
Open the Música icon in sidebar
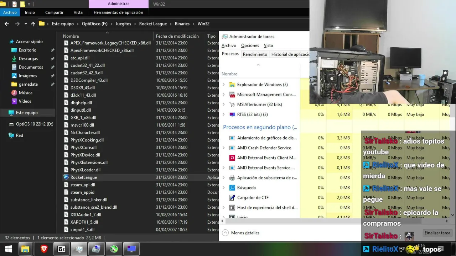point(14,93)
